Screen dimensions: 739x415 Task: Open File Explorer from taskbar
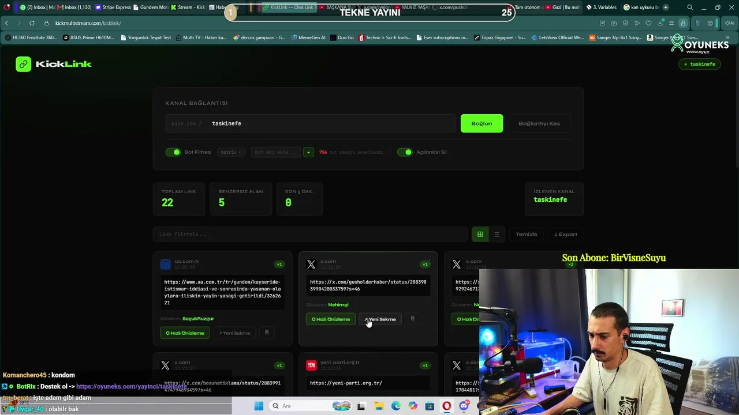(379, 406)
